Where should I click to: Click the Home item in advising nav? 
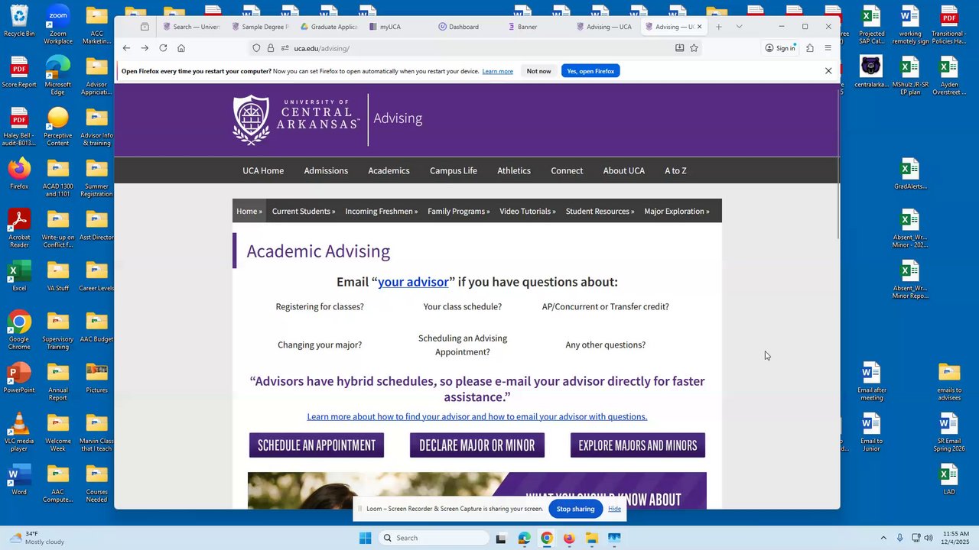tap(249, 211)
